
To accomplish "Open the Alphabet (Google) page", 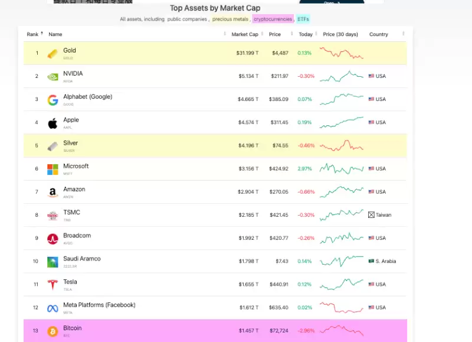I will (87, 97).
